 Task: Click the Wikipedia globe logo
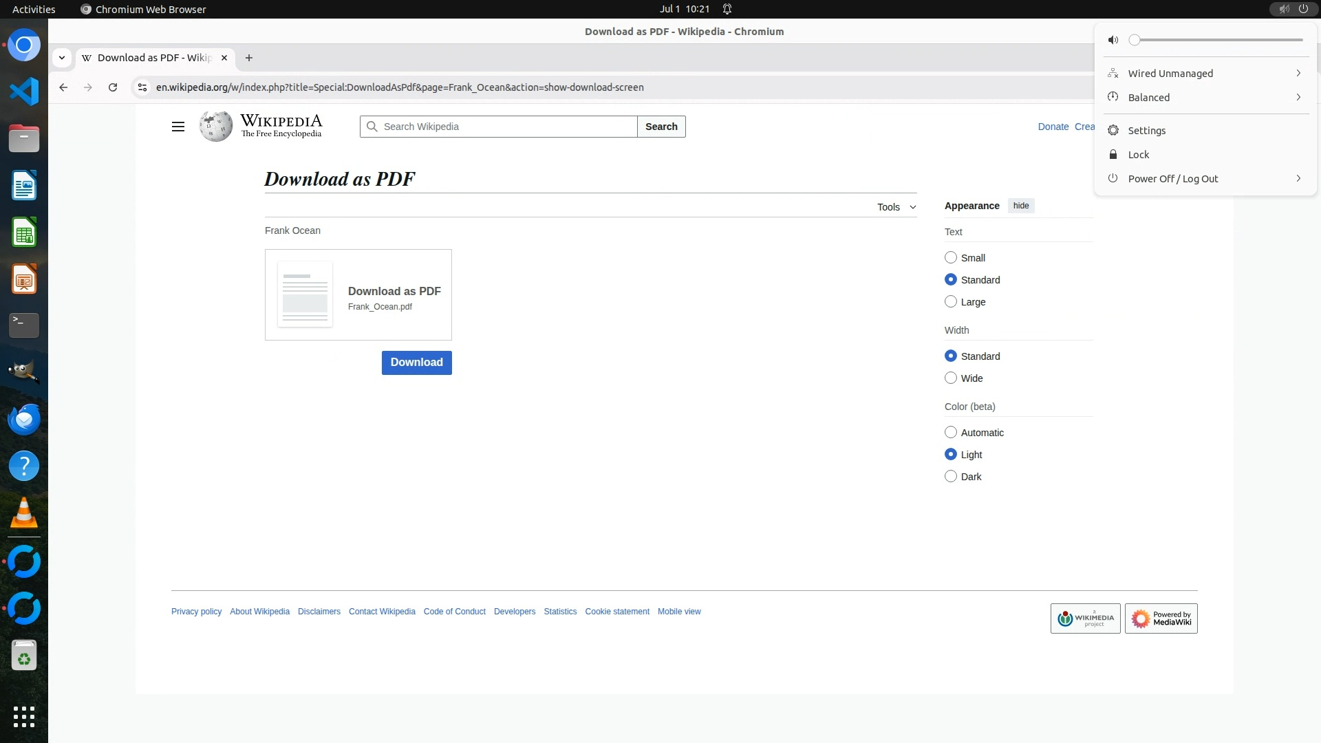[x=216, y=127]
